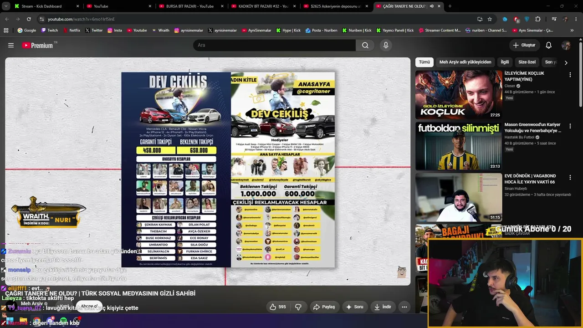Open YouTube notifications bell
Viewport: 583px width, 328px height.
[549, 45]
